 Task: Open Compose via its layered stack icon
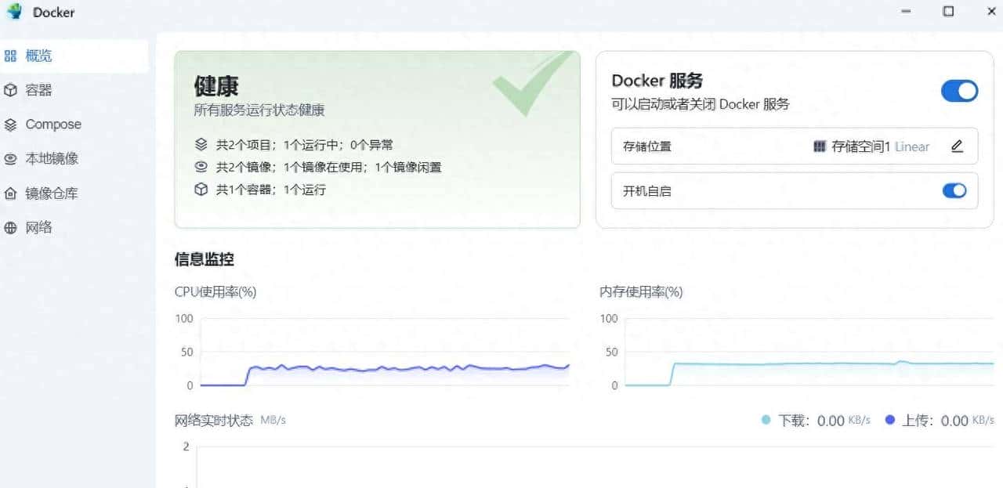tap(10, 124)
